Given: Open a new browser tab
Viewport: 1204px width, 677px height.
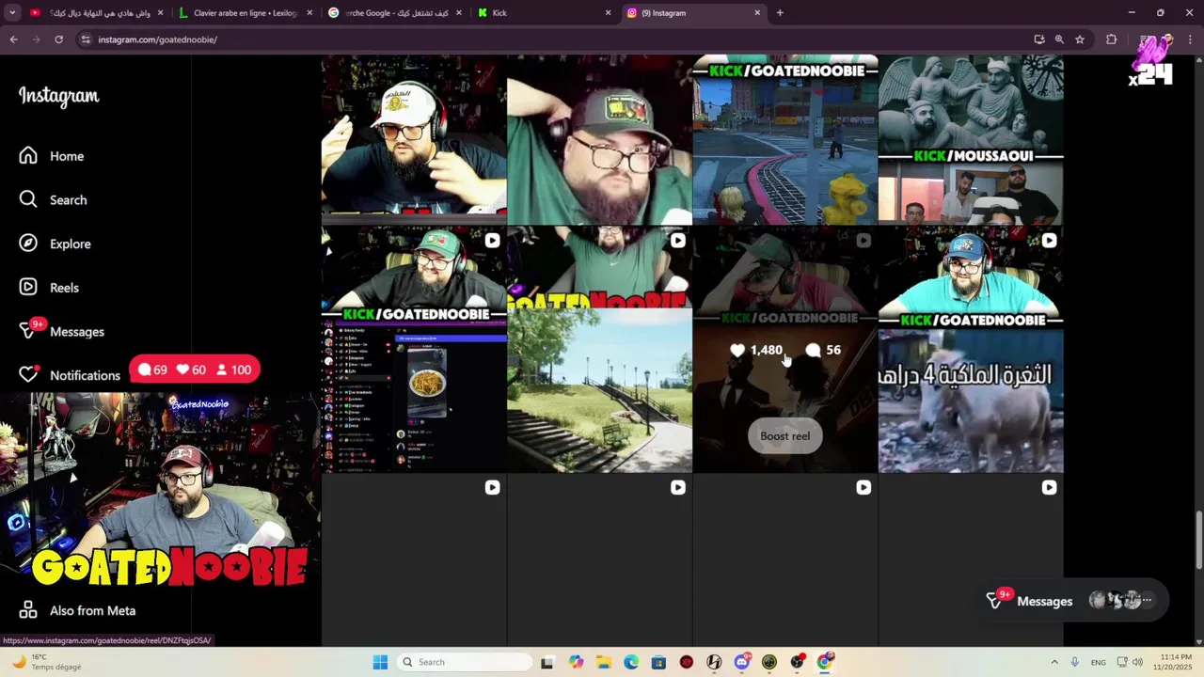Looking at the screenshot, I should (780, 13).
